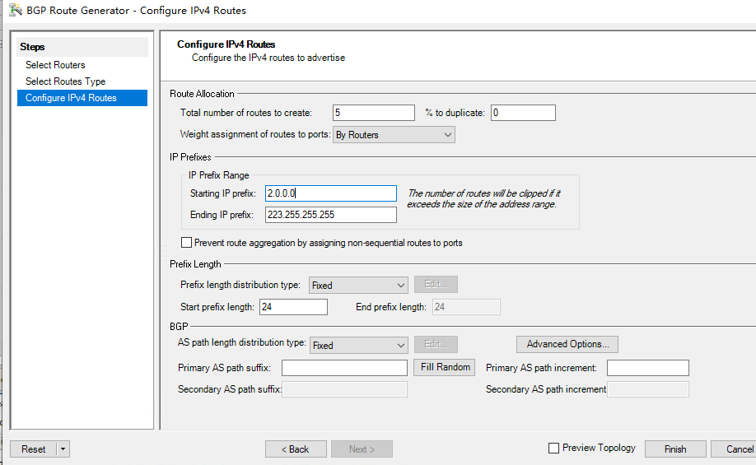This screenshot has width=756, height=465.
Task: Open AS path length distribution type dropdown
Action: pos(359,345)
